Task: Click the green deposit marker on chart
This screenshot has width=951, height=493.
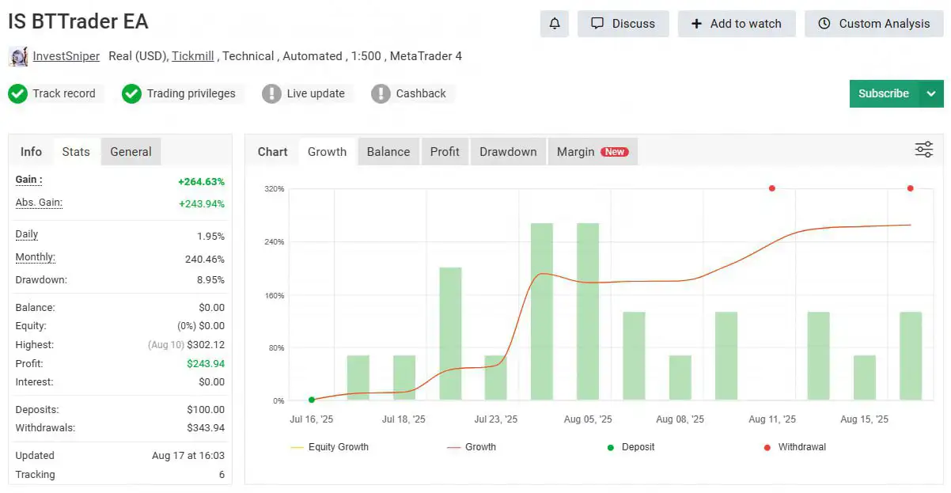Action: [312, 400]
